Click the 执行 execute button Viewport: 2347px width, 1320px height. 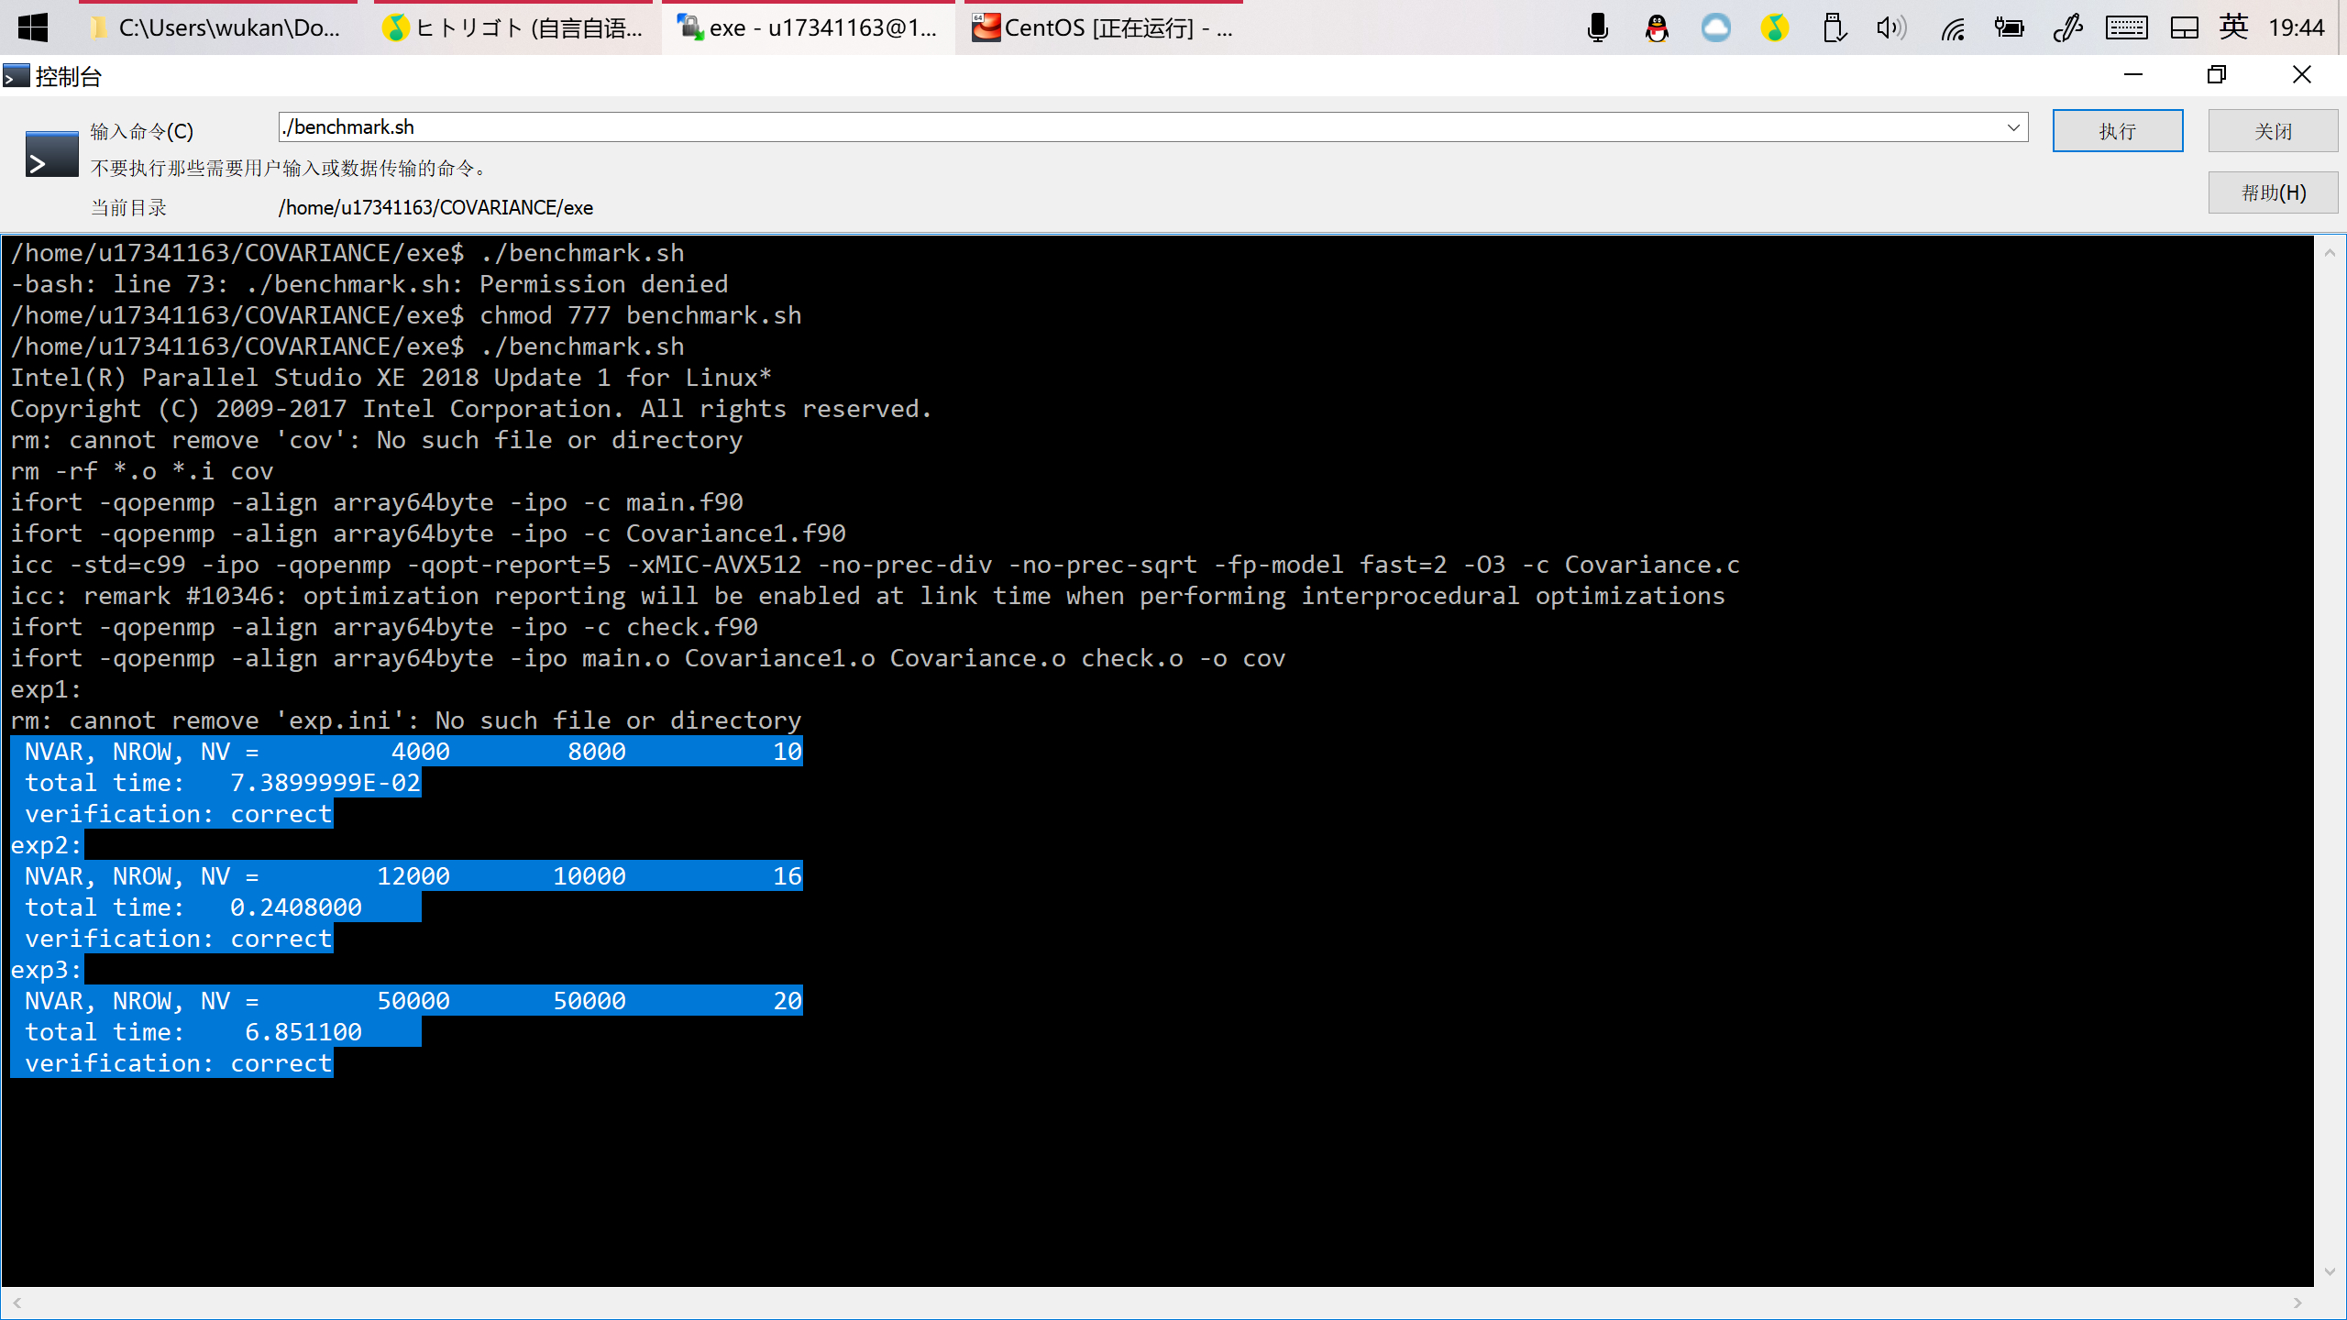click(x=2117, y=131)
